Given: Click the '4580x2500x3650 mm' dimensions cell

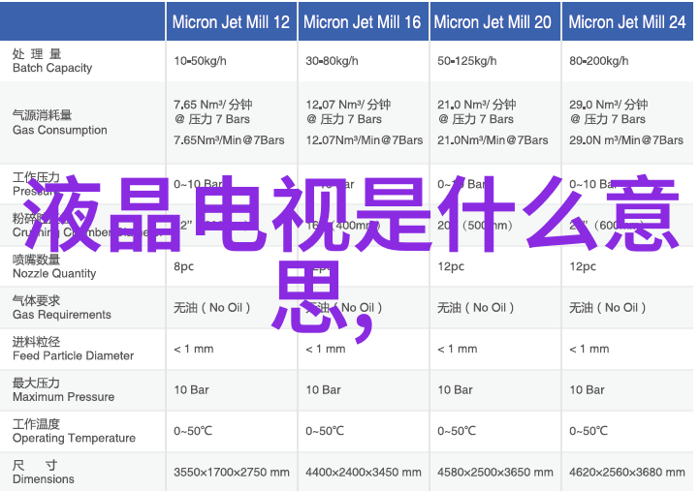Looking at the screenshot, I should 495,473.
